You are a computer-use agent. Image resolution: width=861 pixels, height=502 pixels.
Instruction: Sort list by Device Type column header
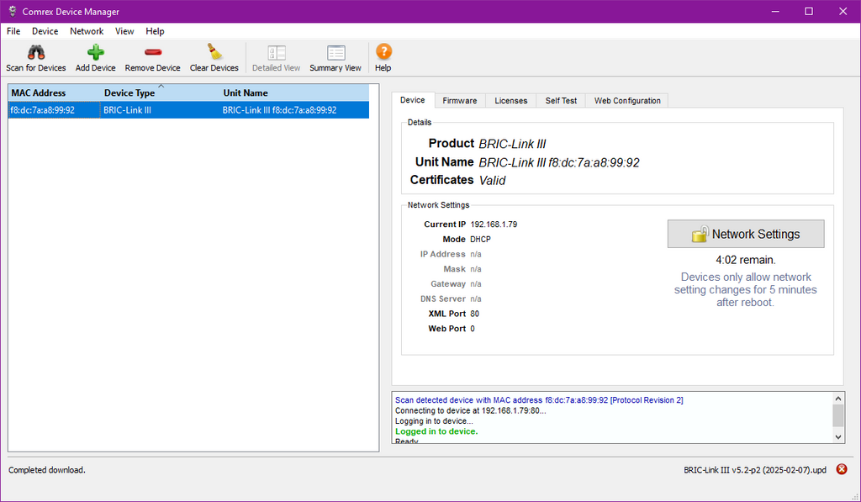pyautogui.click(x=129, y=93)
